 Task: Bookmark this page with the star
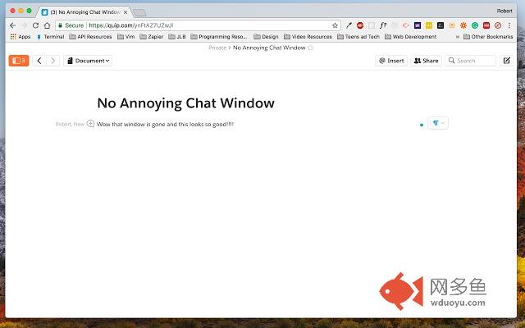335,25
